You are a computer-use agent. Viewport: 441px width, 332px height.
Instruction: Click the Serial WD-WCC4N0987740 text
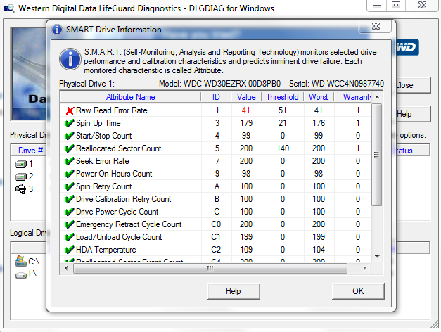click(x=336, y=84)
